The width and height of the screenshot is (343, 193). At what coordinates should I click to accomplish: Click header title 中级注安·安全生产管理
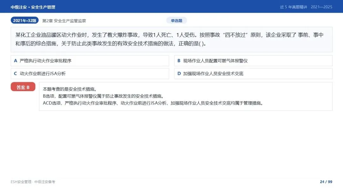pyautogui.click(x=33, y=7)
